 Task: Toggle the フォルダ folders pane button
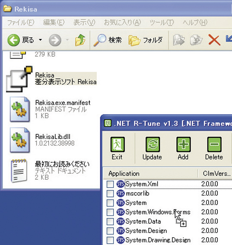coord(146,40)
